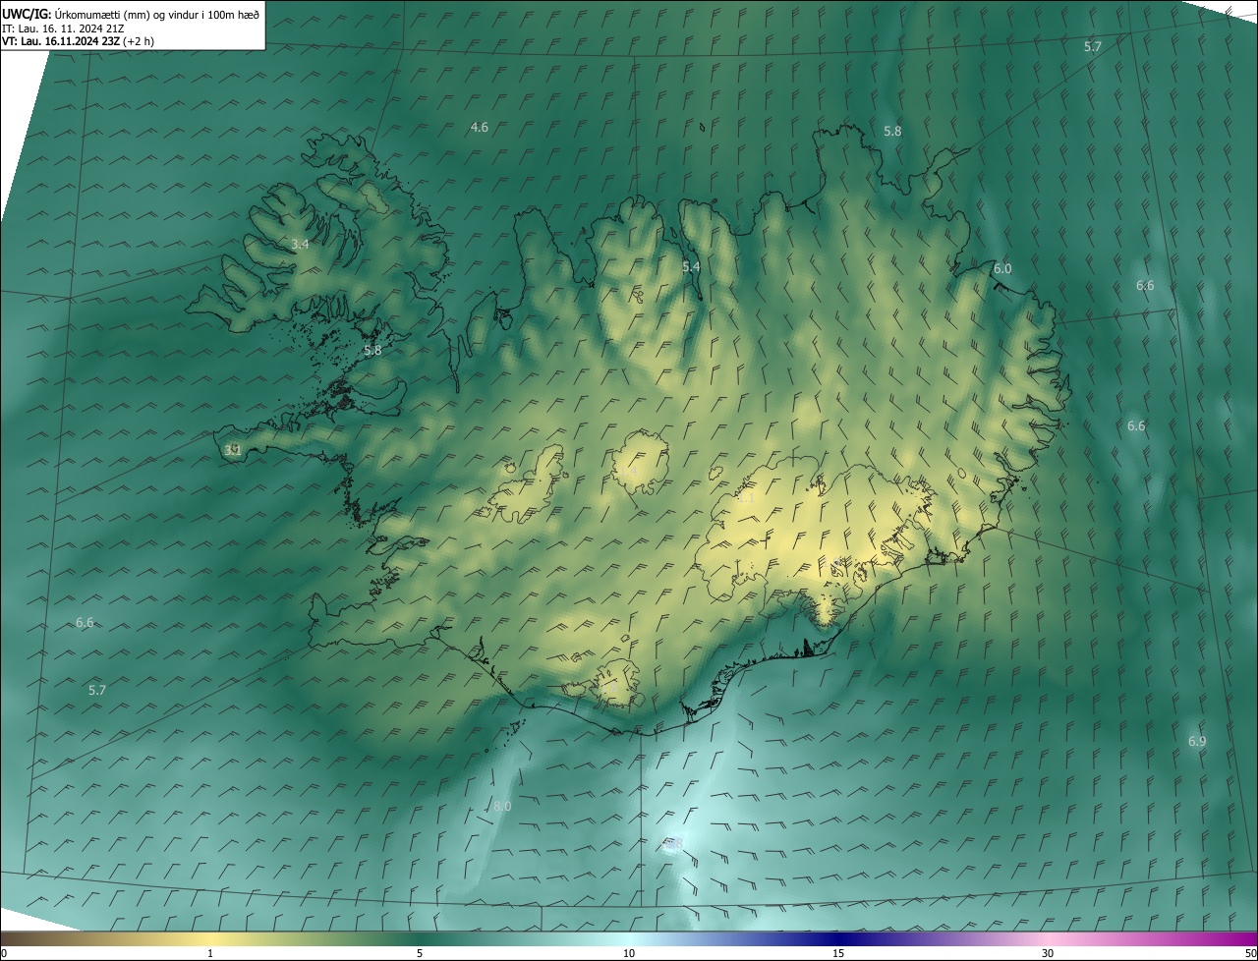Click the 4.6 value north of Iceland

click(x=480, y=127)
